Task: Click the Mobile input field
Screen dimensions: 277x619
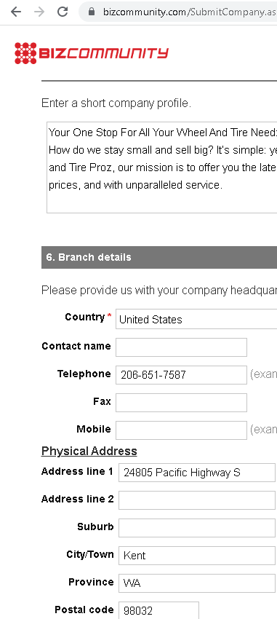Action: pyautogui.click(x=181, y=430)
